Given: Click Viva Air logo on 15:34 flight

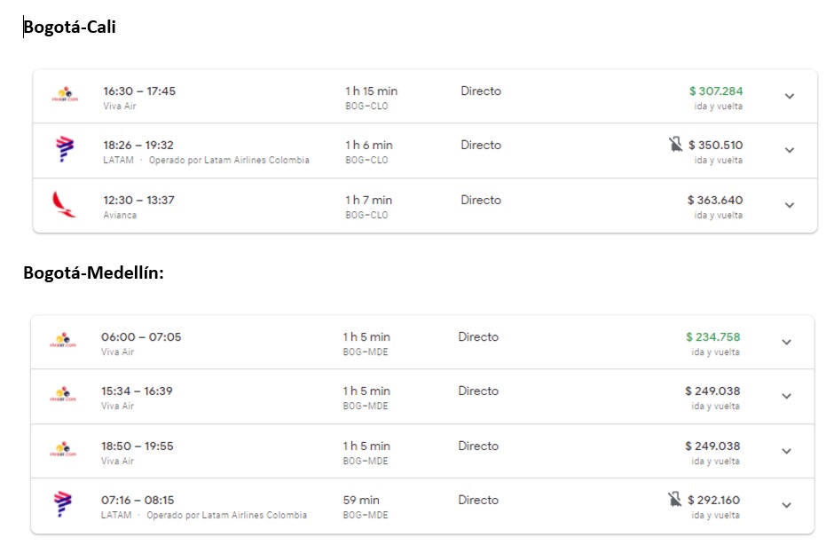Looking at the screenshot, I should [x=62, y=394].
